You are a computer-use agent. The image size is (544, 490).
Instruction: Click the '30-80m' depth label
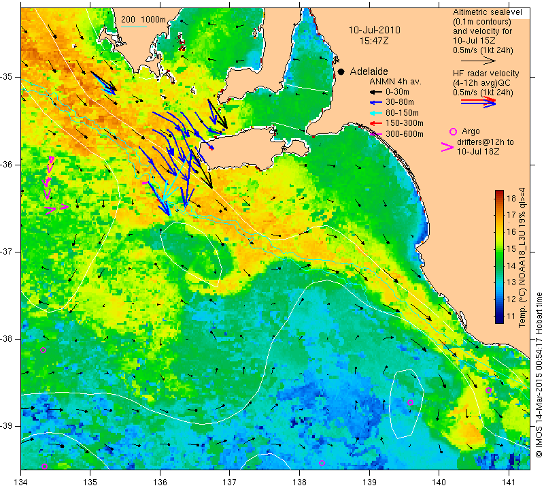coord(400,102)
